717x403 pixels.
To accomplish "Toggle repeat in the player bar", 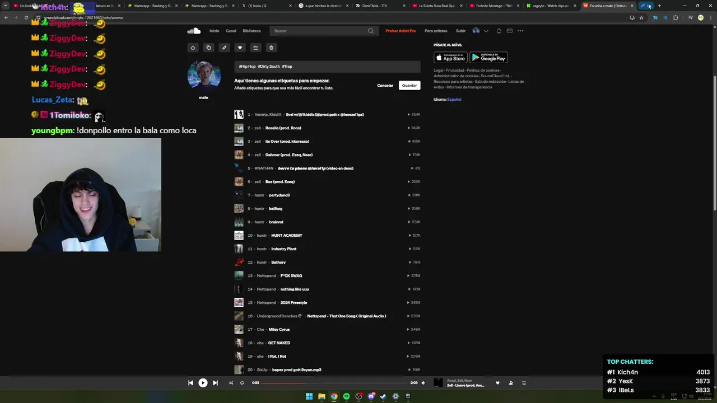I will point(242,383).
